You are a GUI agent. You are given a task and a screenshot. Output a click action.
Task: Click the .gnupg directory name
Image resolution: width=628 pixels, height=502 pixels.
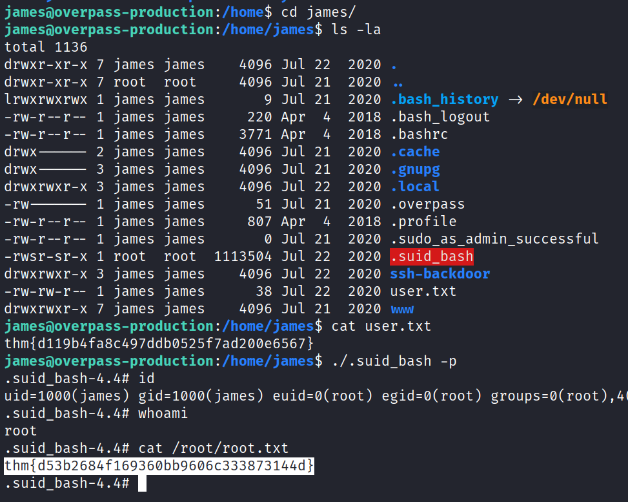coord(415,169)
